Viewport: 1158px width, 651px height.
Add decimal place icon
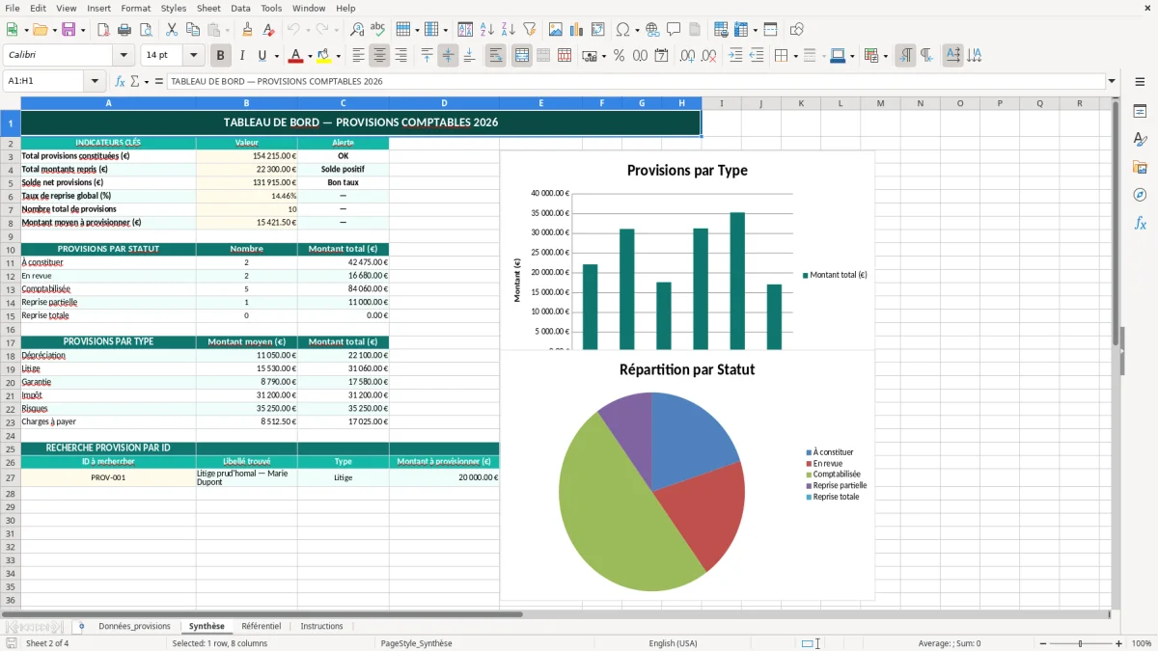pos(687,56)
